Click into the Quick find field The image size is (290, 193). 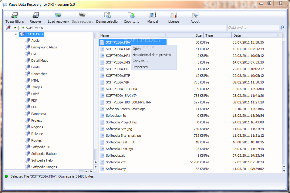coord(253,28)
